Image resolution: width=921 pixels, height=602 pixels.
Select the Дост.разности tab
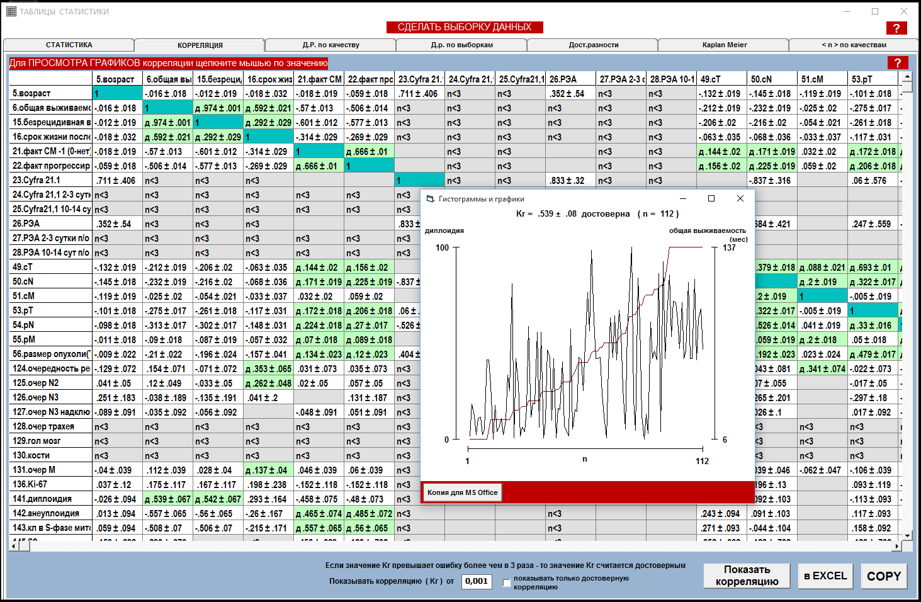pos(593,45)
